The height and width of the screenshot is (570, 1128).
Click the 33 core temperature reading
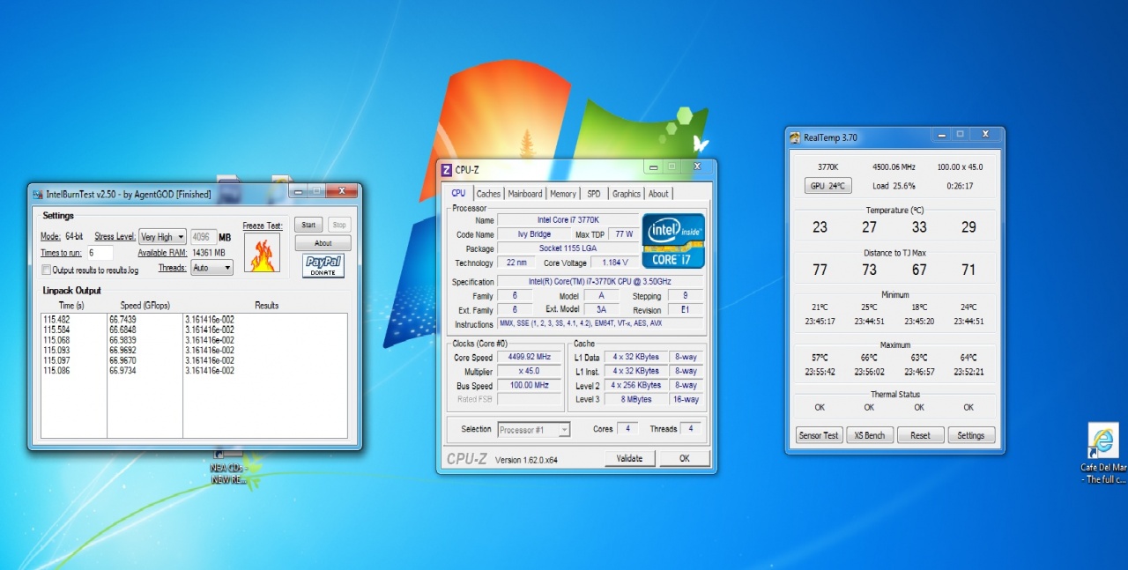click(919, 227)
